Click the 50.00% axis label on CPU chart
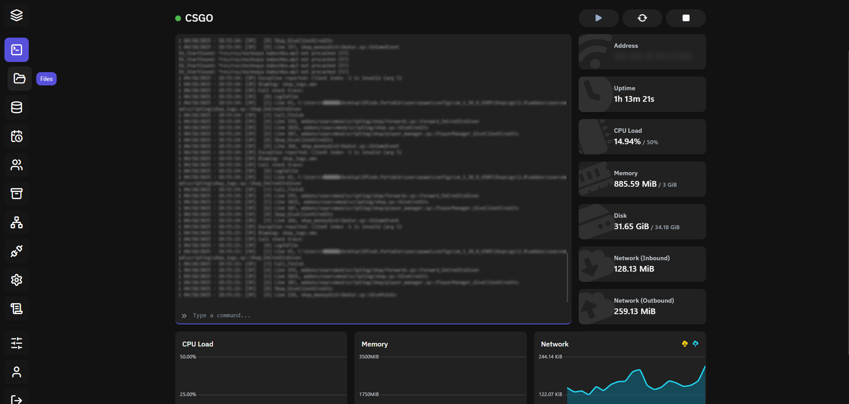Image resolution: width=849 pixels, height=404 pixels. click(188, 357)
